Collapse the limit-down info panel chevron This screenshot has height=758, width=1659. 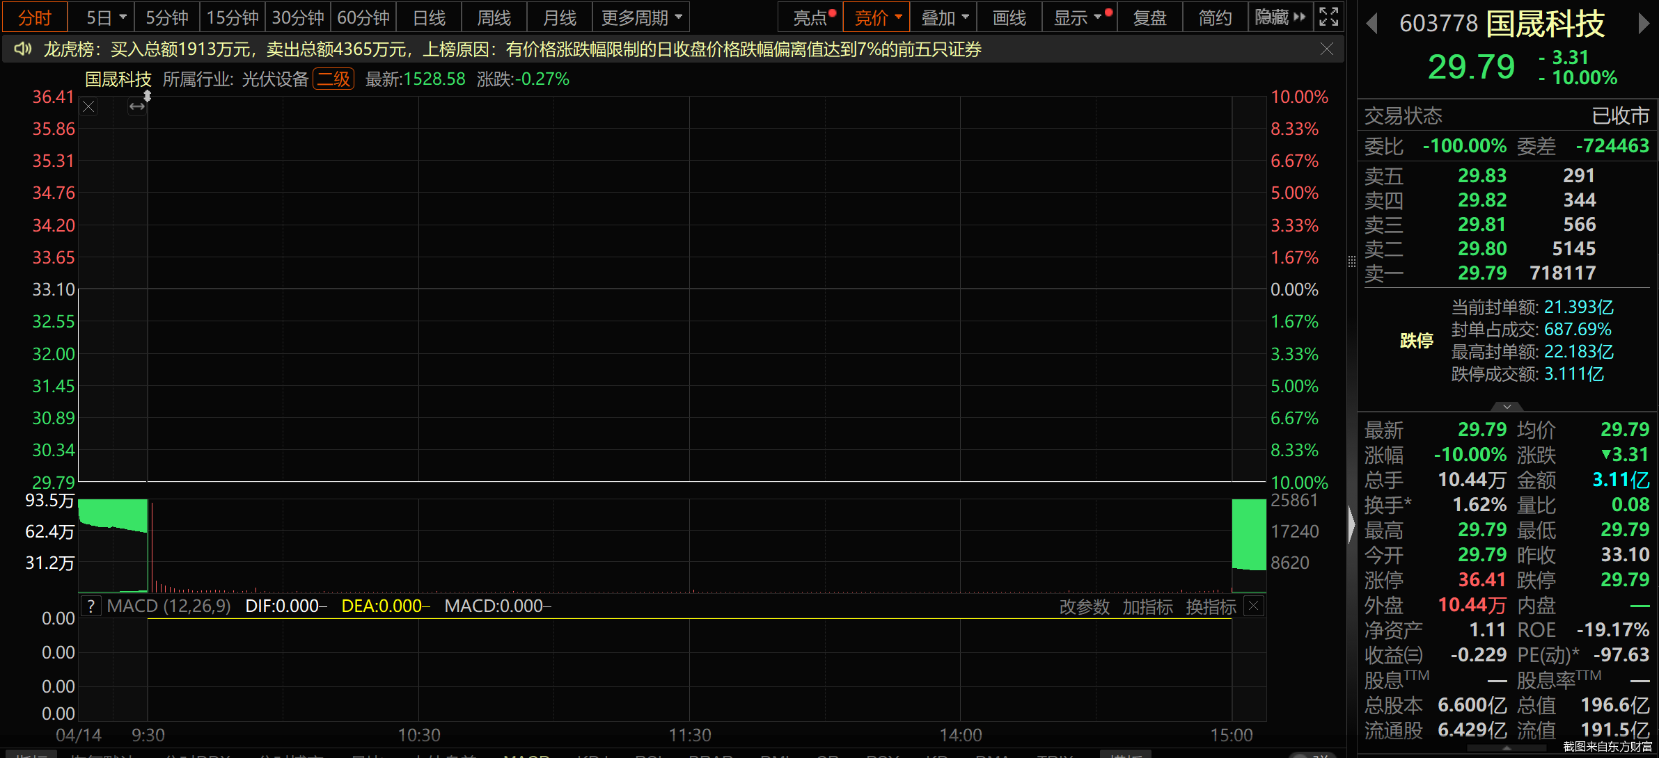(1507, 406)
